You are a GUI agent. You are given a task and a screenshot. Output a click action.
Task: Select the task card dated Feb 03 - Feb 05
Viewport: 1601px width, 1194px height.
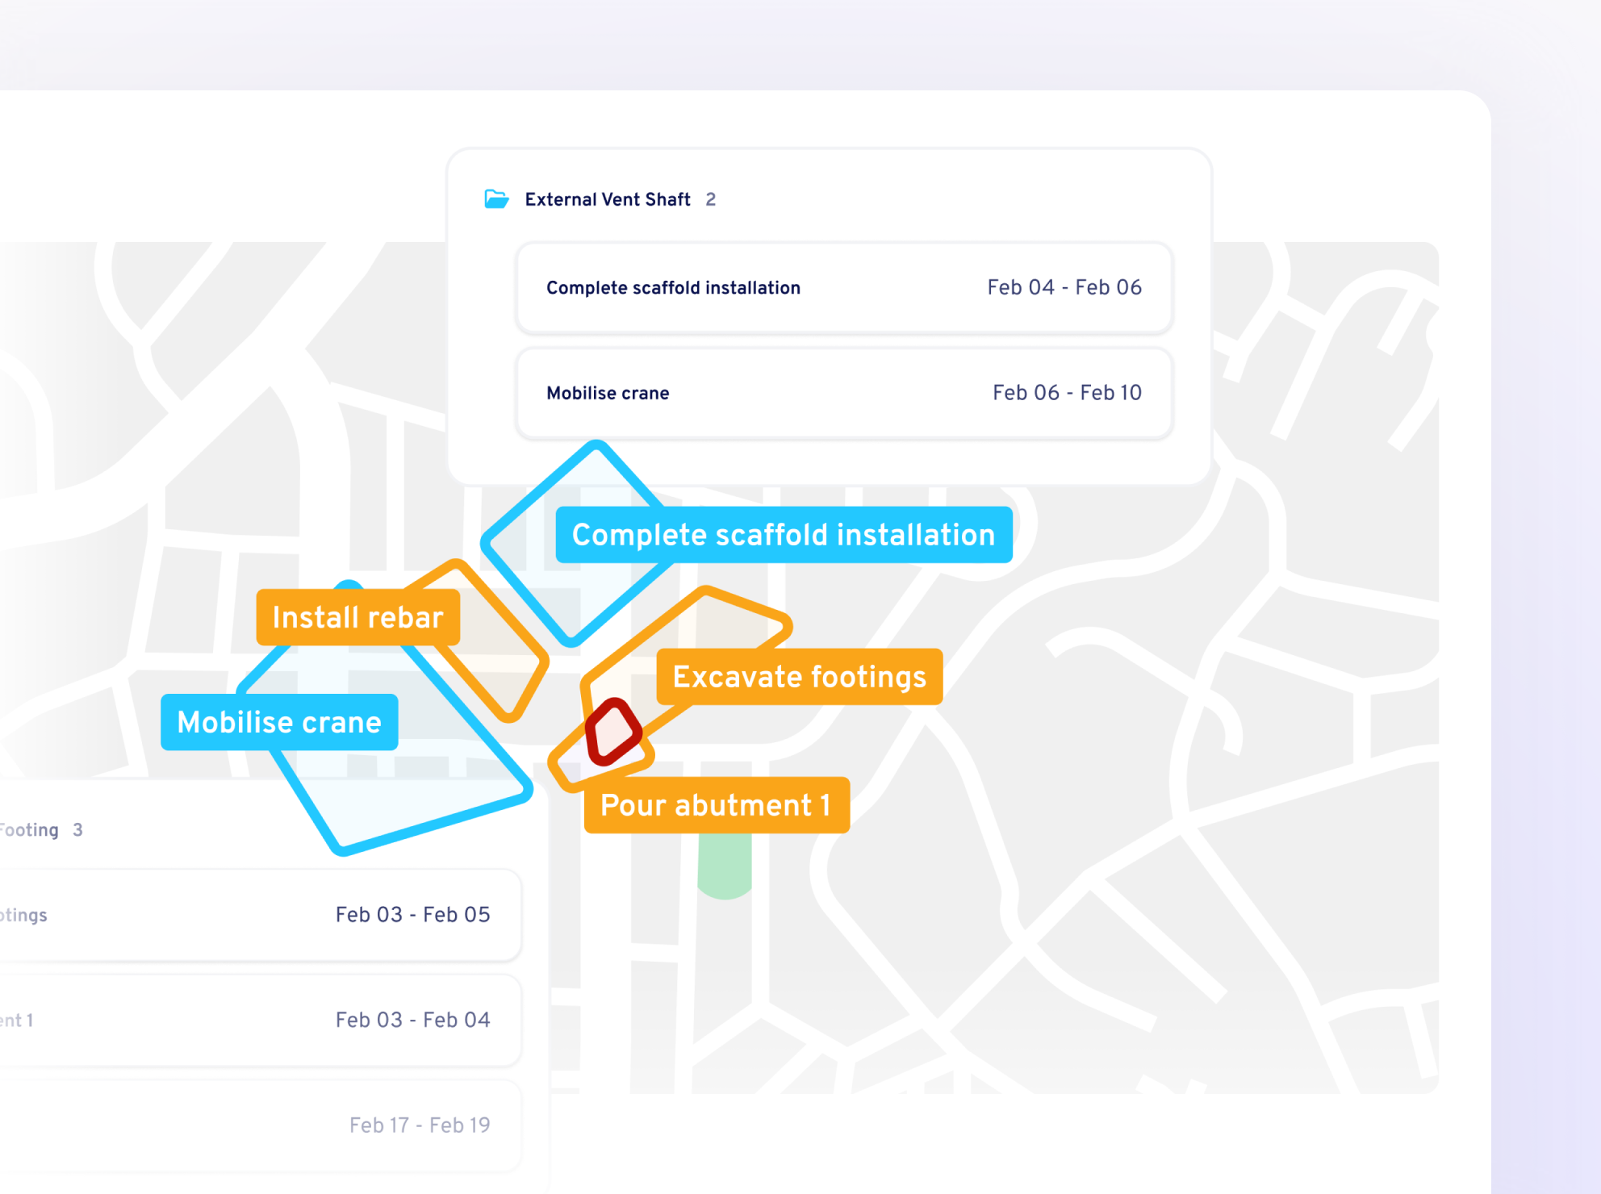pos(258,915)
